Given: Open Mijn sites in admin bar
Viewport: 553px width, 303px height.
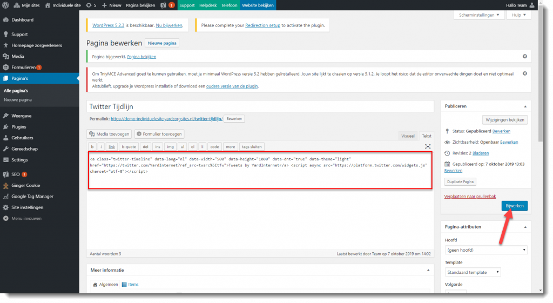Looking at the screenshot, I should coord(27,5).
